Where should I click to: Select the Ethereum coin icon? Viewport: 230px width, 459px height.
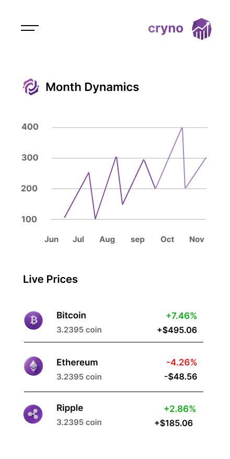point(33,366)
